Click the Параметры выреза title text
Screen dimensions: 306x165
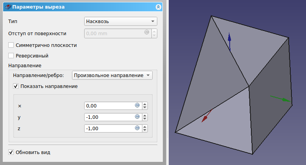point(38,7)
